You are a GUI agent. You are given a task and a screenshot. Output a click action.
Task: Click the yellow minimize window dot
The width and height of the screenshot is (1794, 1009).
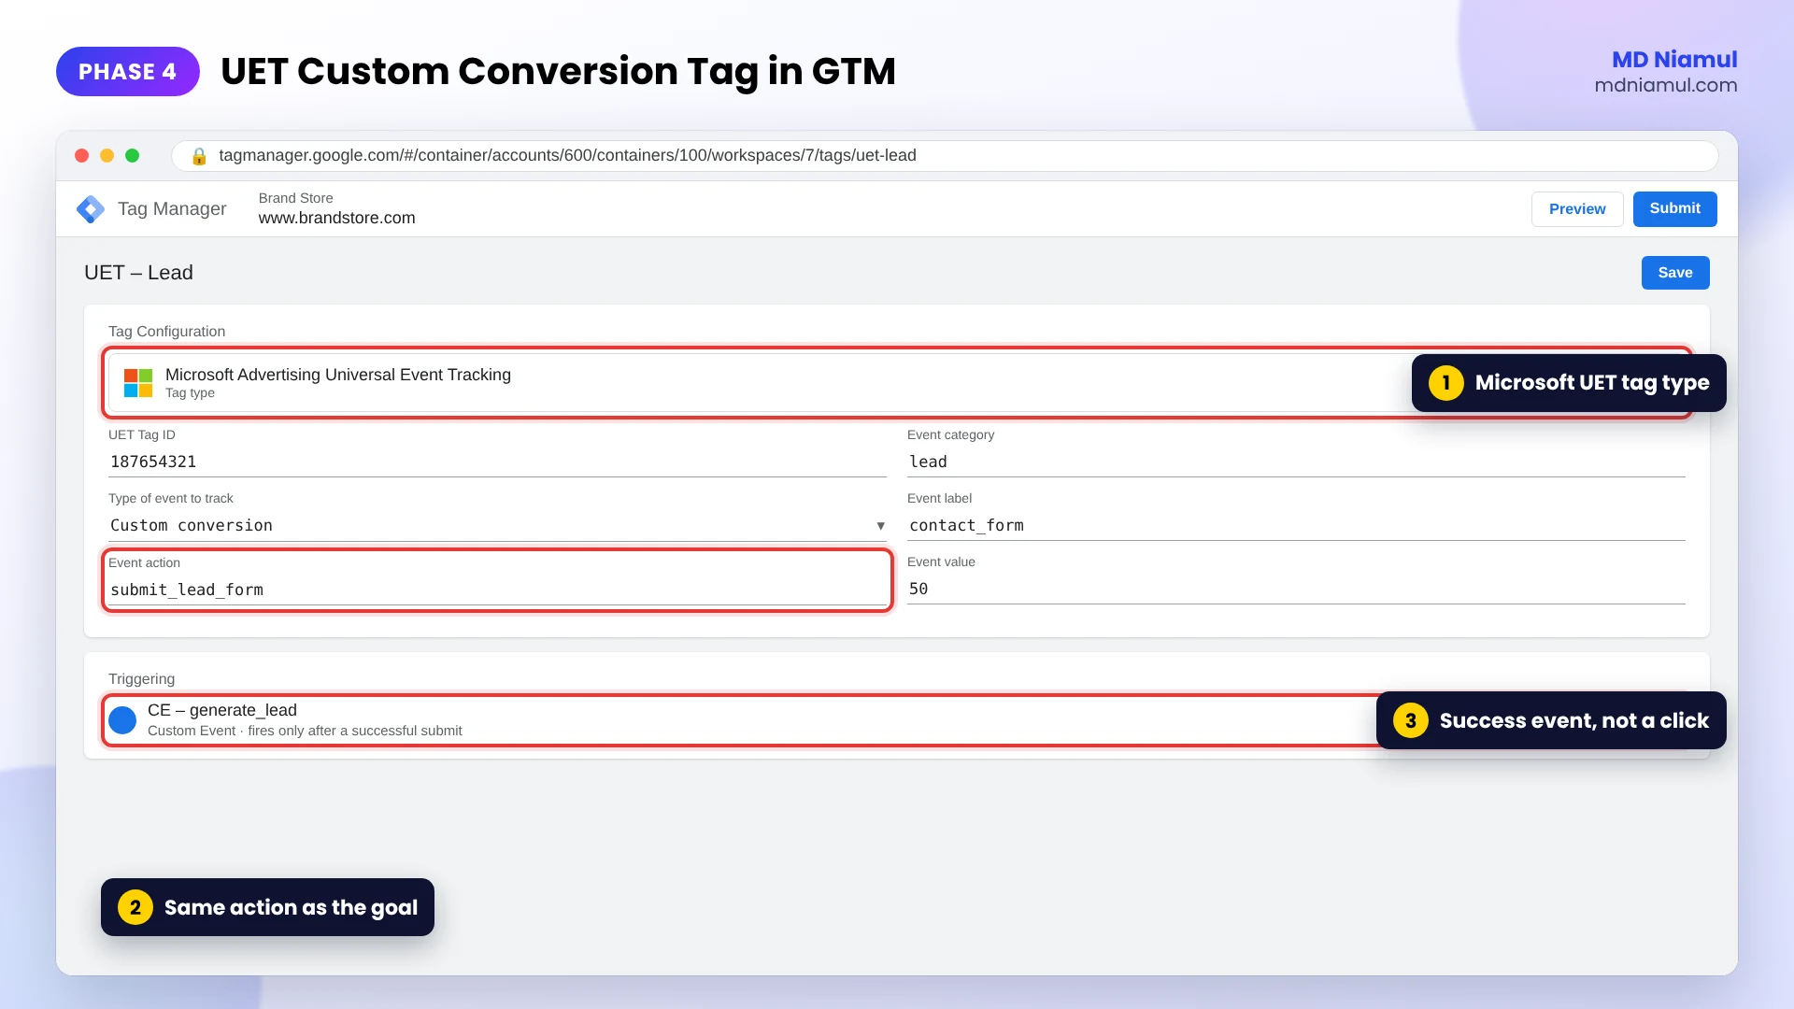pos(107,156)
